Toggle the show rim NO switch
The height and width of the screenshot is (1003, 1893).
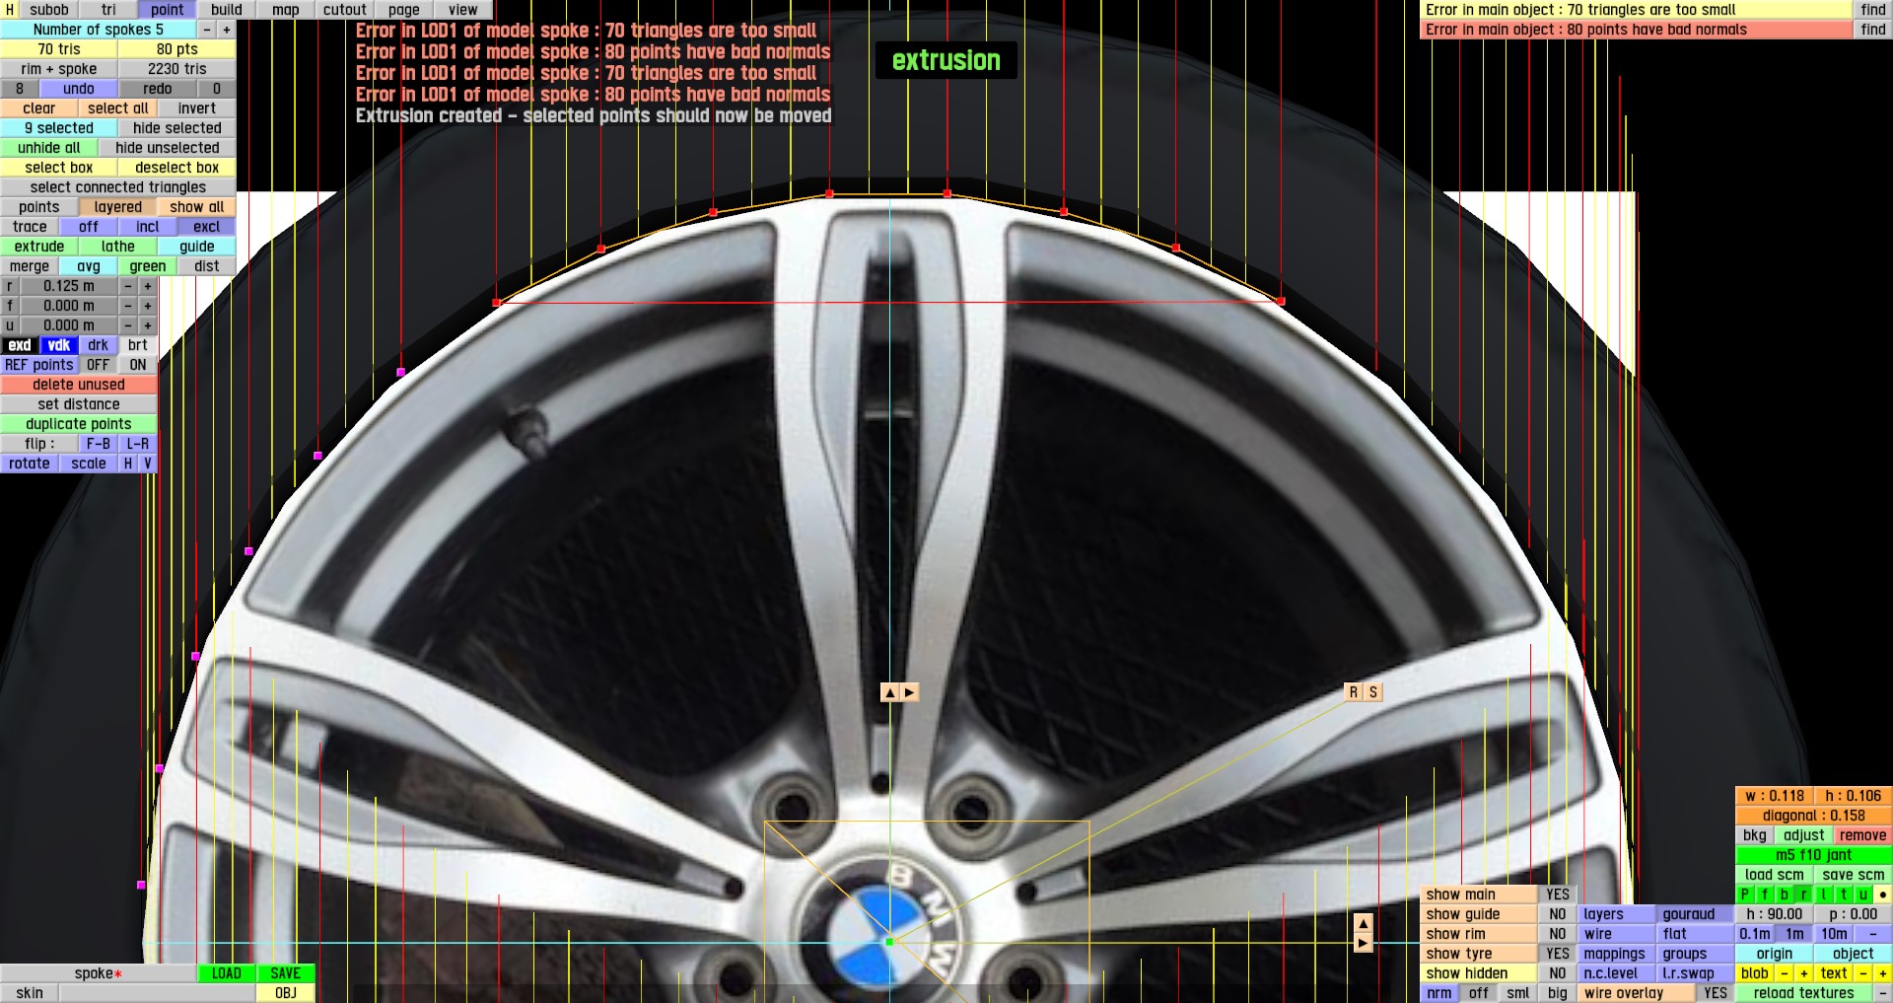[x=1558, y=934]
